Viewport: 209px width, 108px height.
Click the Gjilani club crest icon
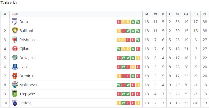click(x=15, y=49)
